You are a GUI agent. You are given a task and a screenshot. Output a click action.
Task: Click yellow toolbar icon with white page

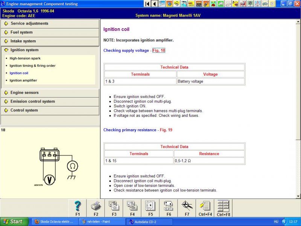coord(272,4)
